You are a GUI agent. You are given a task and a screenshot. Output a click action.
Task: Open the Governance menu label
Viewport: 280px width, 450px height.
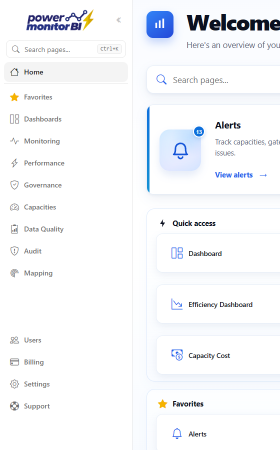[x=42, y=185]
